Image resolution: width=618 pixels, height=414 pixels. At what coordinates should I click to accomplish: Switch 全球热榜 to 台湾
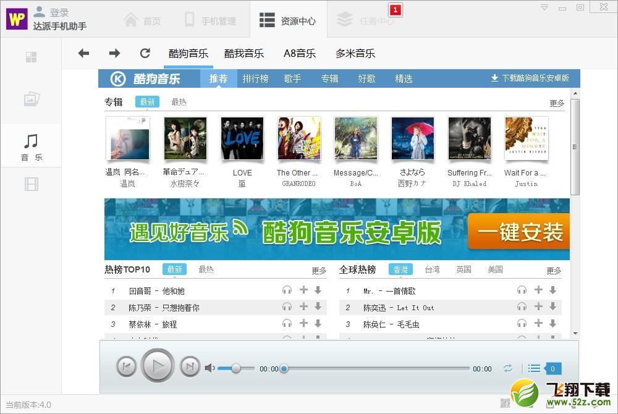(433, 269)
